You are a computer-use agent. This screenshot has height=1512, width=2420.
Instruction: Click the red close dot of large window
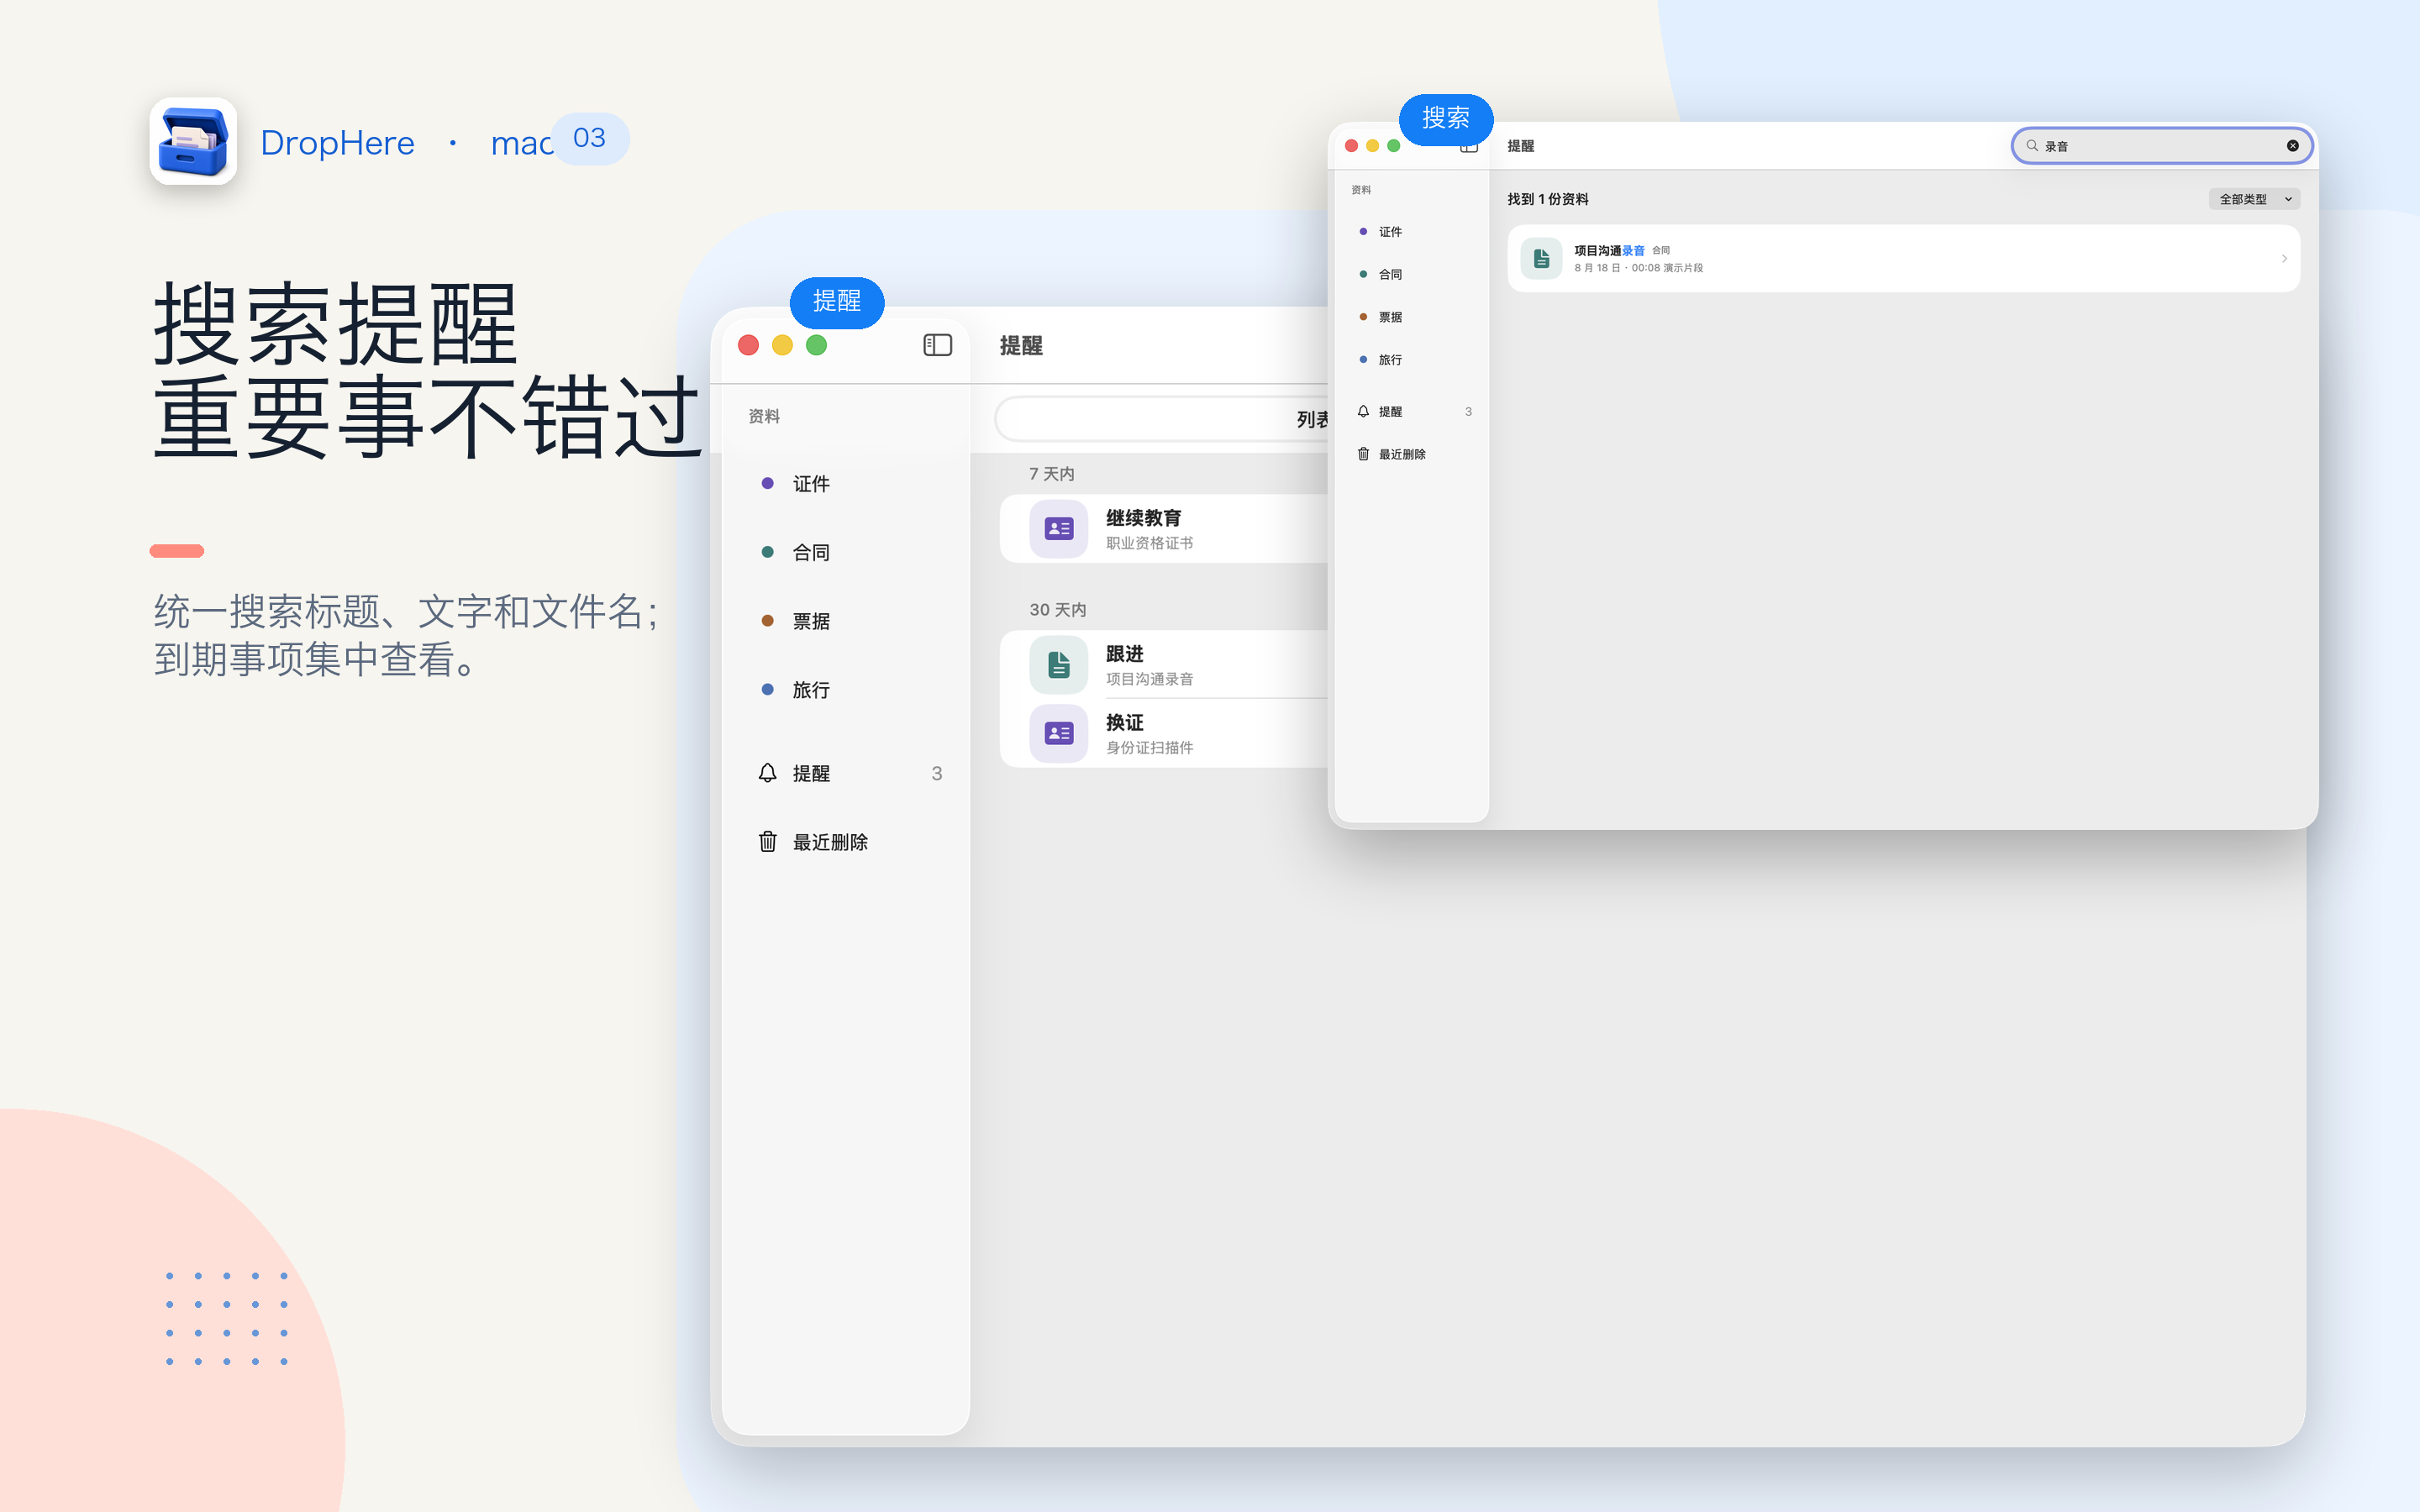click(x=748, y=345)
